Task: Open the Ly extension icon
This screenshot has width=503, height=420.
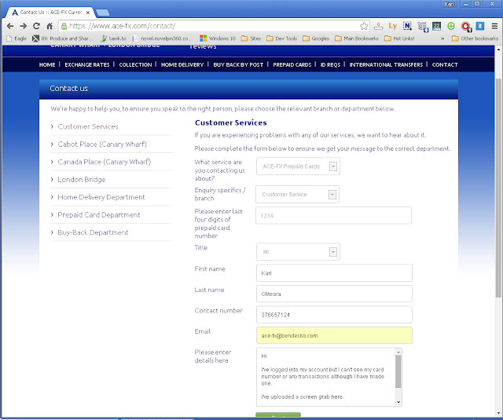Action: 393,26
